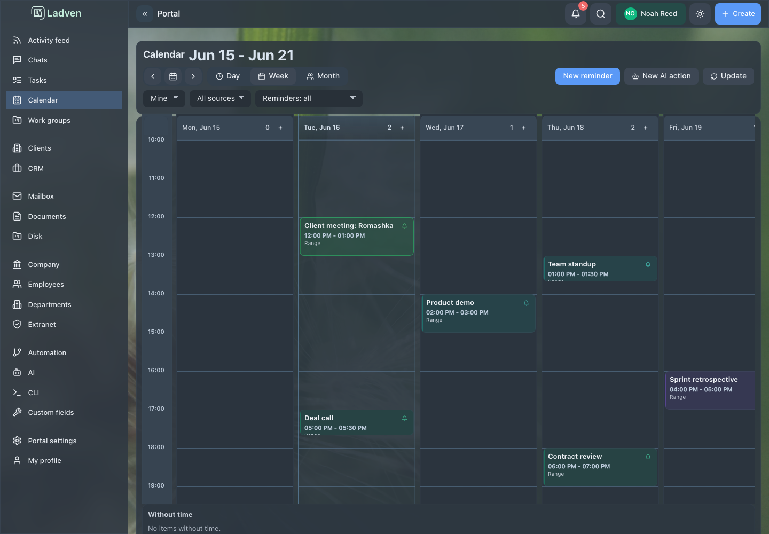Open AI in sidebar
Image resolution: width=769 pixels, height=534 pixels.
click(64, 372)
